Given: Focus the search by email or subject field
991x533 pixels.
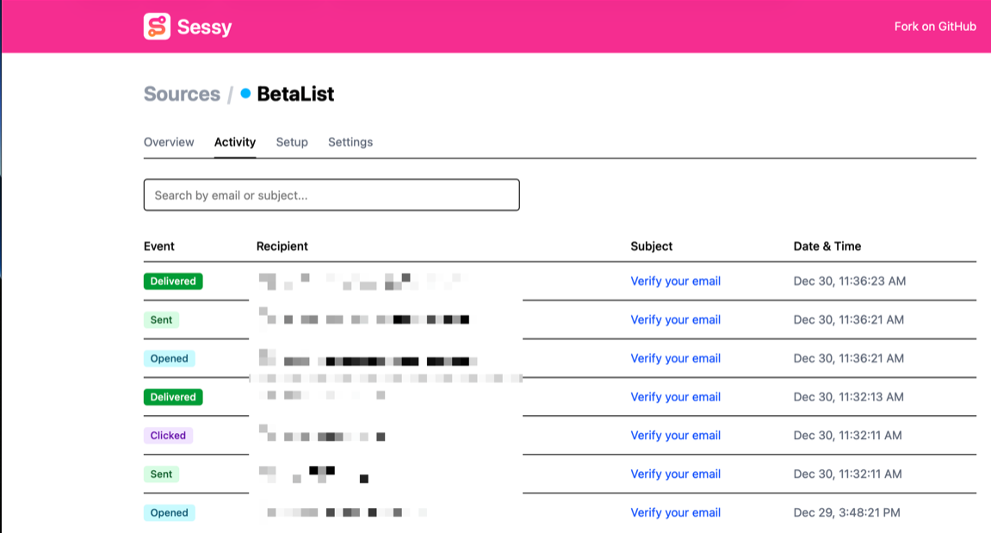Looking at the screenshot, I should click(331, 195).
